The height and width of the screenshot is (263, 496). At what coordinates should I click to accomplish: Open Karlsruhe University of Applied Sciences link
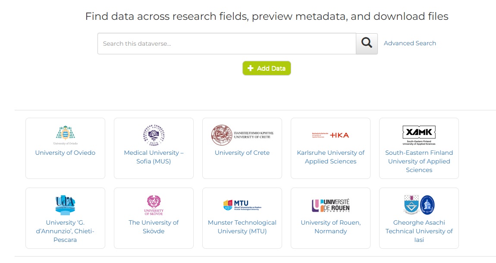pyautogui.click(x=330, y=157)
